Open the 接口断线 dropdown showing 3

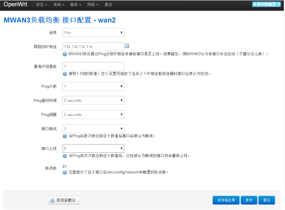(94, 129)
